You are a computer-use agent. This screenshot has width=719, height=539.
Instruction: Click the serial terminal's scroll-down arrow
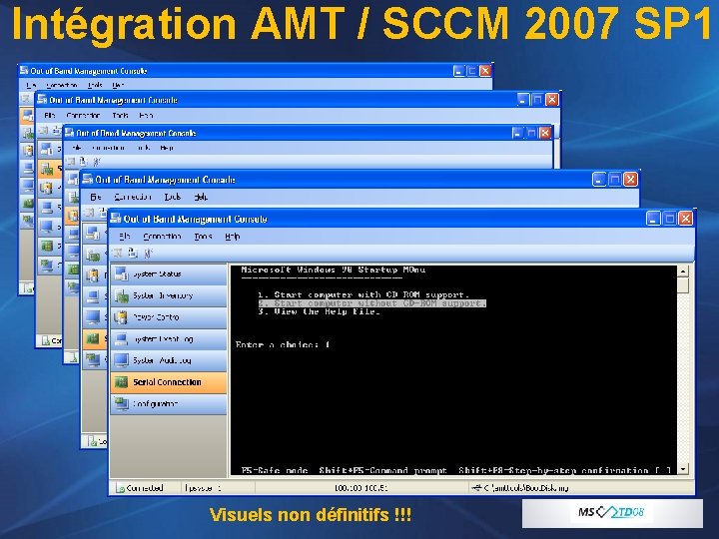coord(683,470)
